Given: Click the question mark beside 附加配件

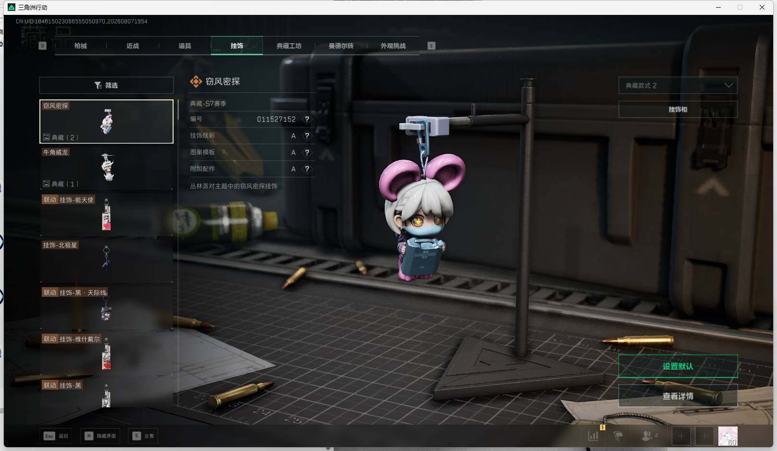Looking at the screenshot, I should (307, 169).
